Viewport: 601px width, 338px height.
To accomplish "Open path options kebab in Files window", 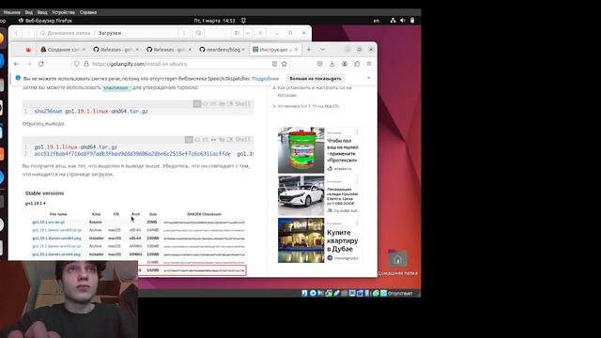I will point(184,34).
